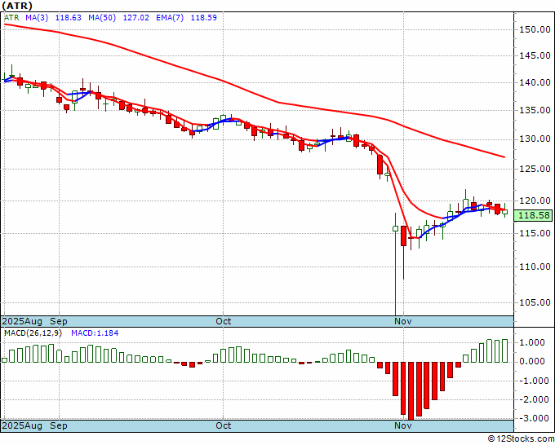
Task: Click Nov on the MACD date axis
Action: (403, 425)
